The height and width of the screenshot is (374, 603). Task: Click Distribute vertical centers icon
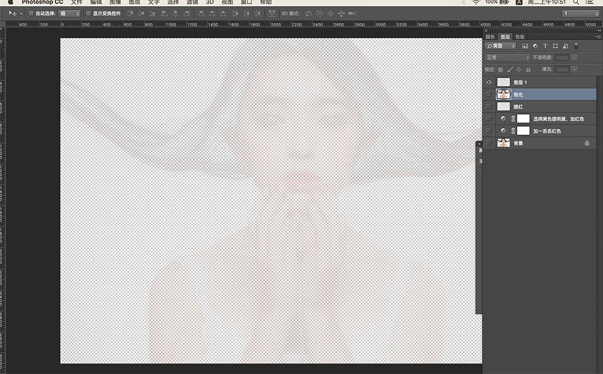[x=212, y=13]
